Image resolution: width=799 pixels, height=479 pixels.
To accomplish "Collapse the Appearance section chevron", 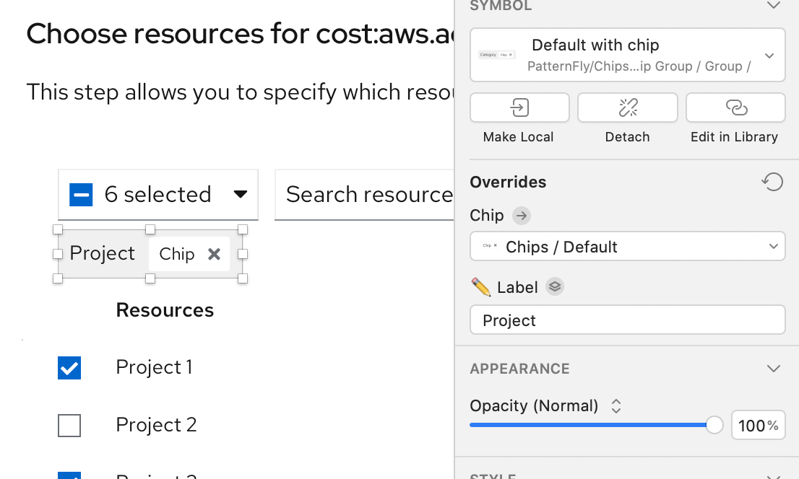I will [x=774, y=369].
